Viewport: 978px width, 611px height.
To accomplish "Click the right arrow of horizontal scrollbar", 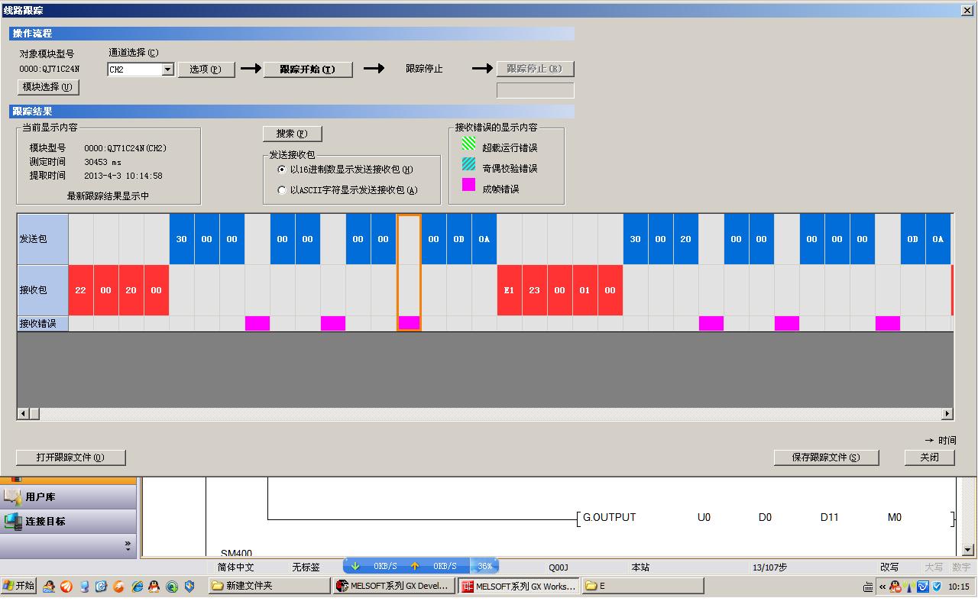I will coord(947,414).
